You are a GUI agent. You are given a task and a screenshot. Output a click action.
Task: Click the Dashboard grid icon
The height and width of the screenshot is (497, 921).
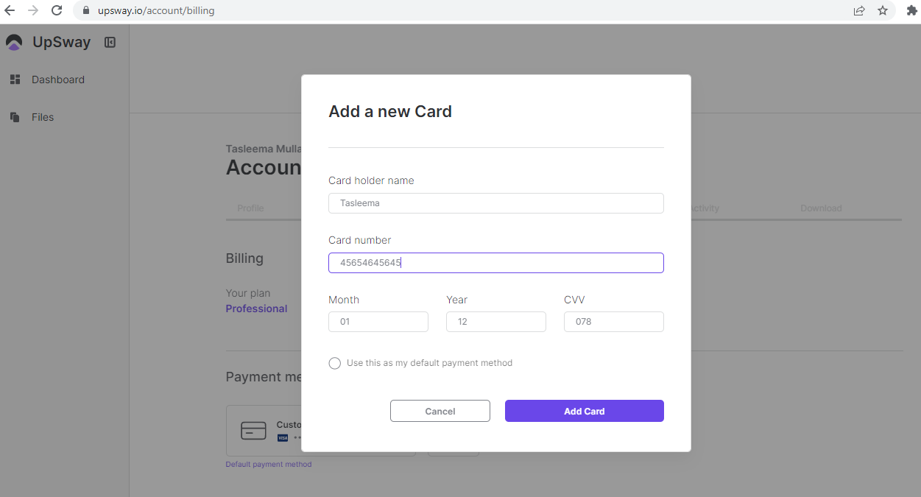click(15, 80)
